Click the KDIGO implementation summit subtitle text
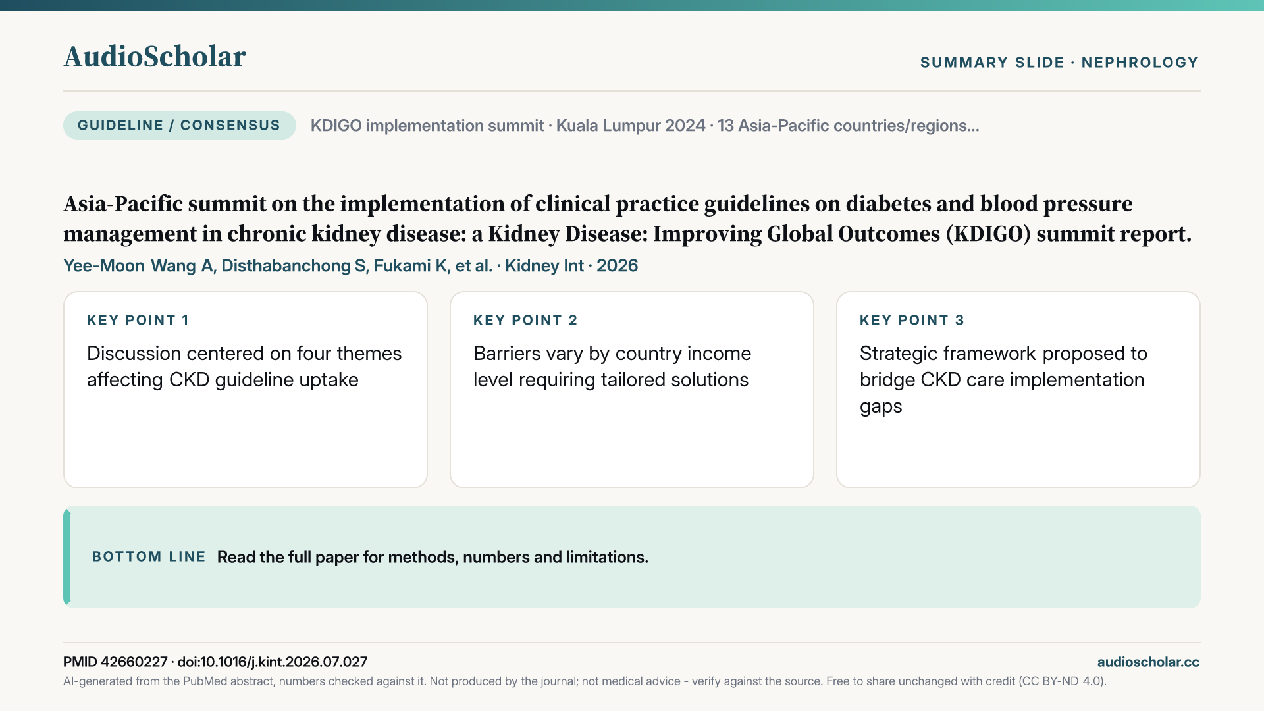Image resolution: width=1264 pixels, height=711 pixels. (x=645, y=126)
